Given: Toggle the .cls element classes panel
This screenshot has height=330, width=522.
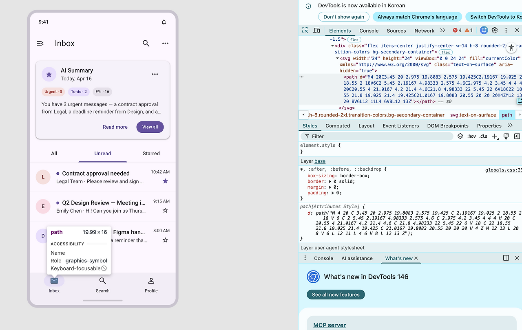Looking at the screenshot, I should click(x=483, y=136).
